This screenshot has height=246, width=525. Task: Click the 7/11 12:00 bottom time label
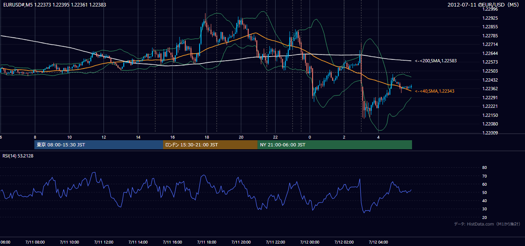(x=104, y=242)
